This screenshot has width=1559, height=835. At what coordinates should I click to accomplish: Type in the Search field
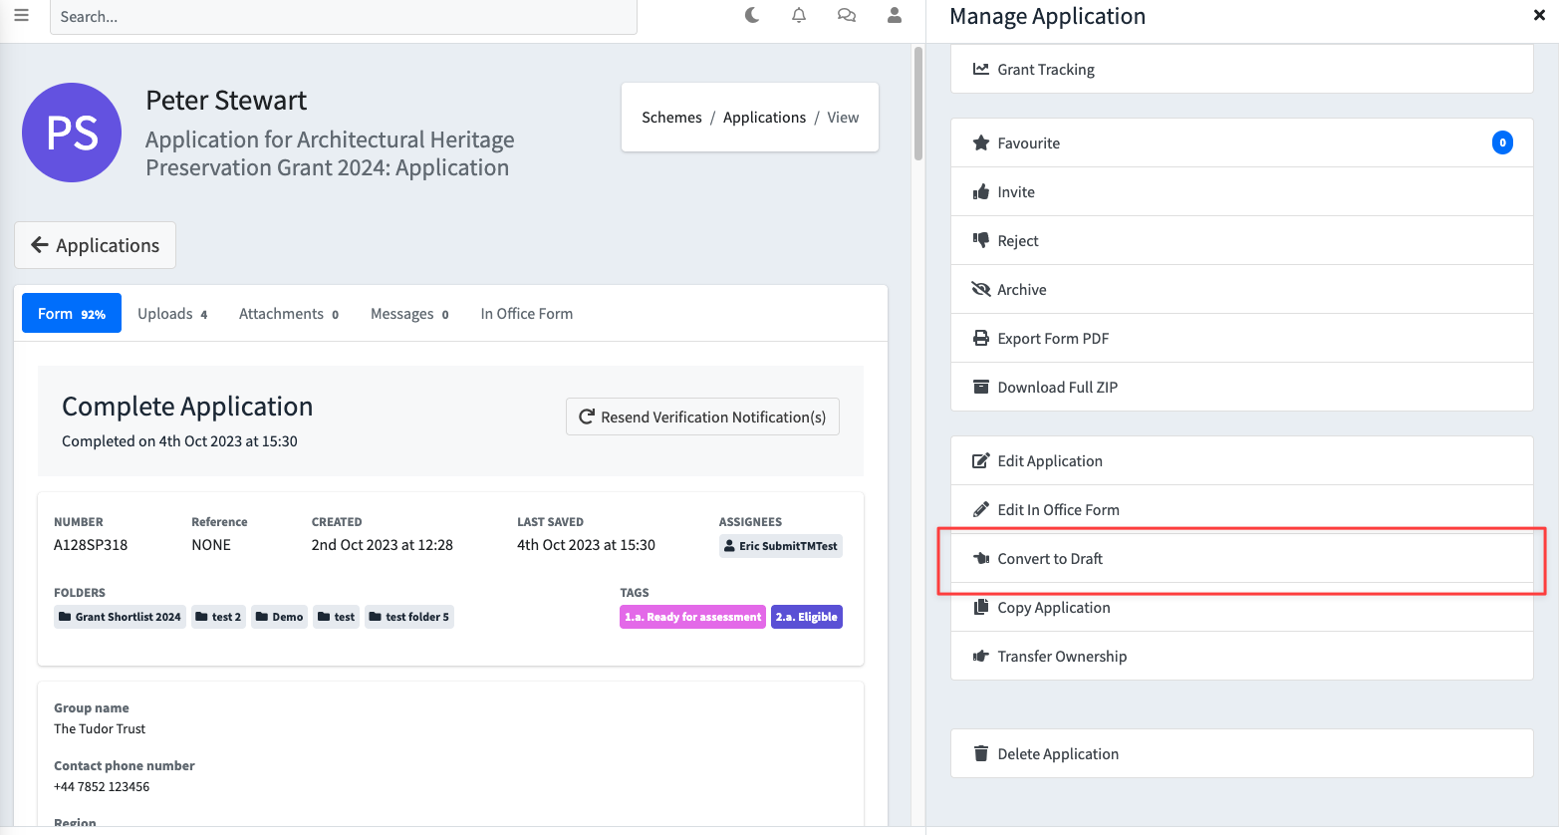(343, 17)
